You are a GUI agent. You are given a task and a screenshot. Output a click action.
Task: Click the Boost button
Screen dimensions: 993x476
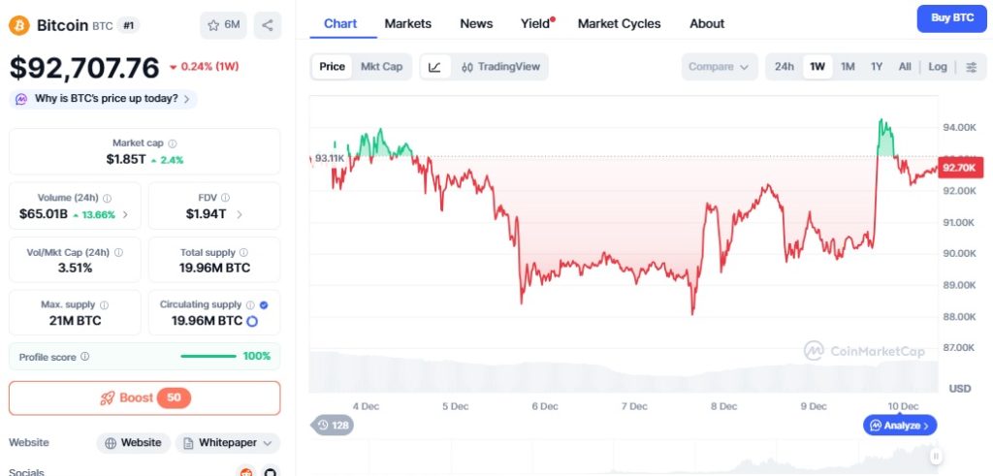click(144, 398)
